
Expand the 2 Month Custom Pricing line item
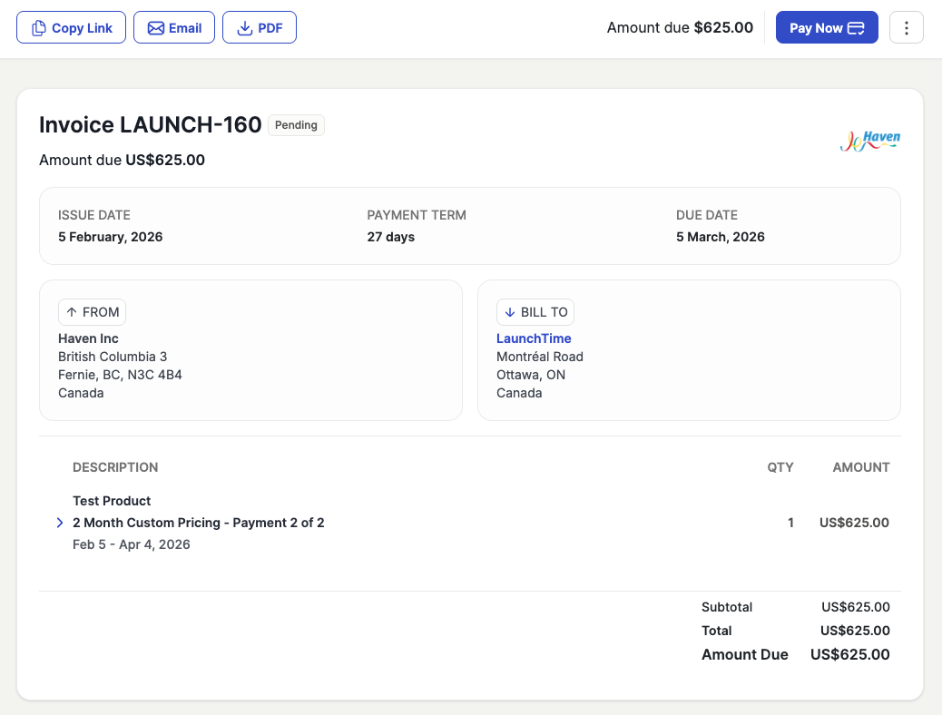(60, 523)
